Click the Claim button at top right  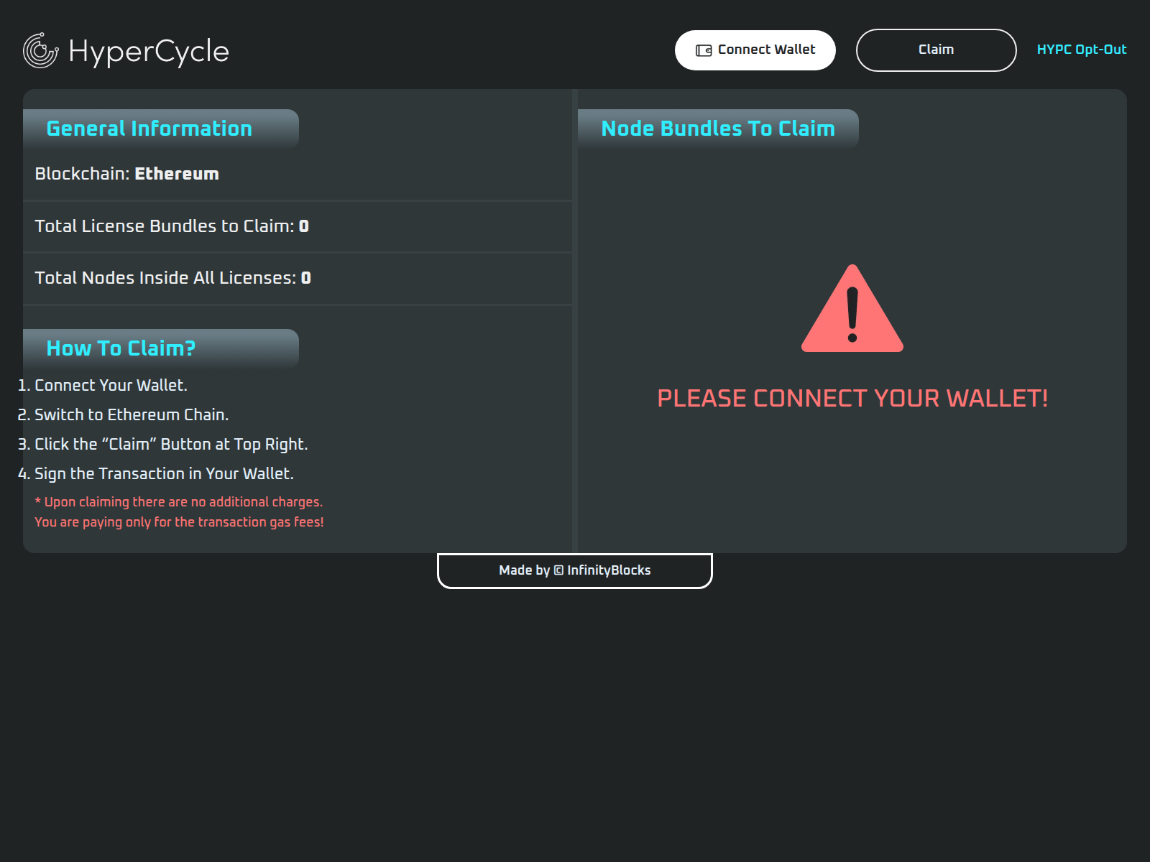click(x=937, y=50)
